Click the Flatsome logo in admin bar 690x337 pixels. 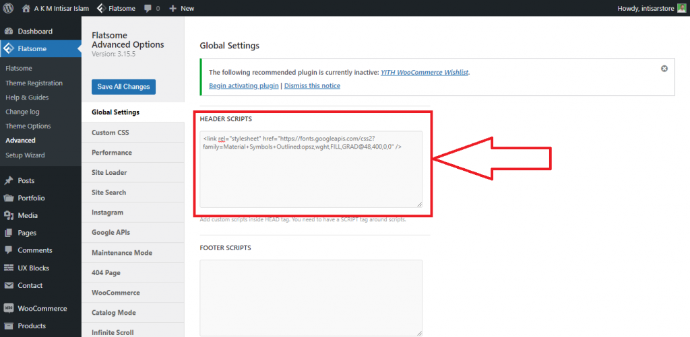point(101,8)
